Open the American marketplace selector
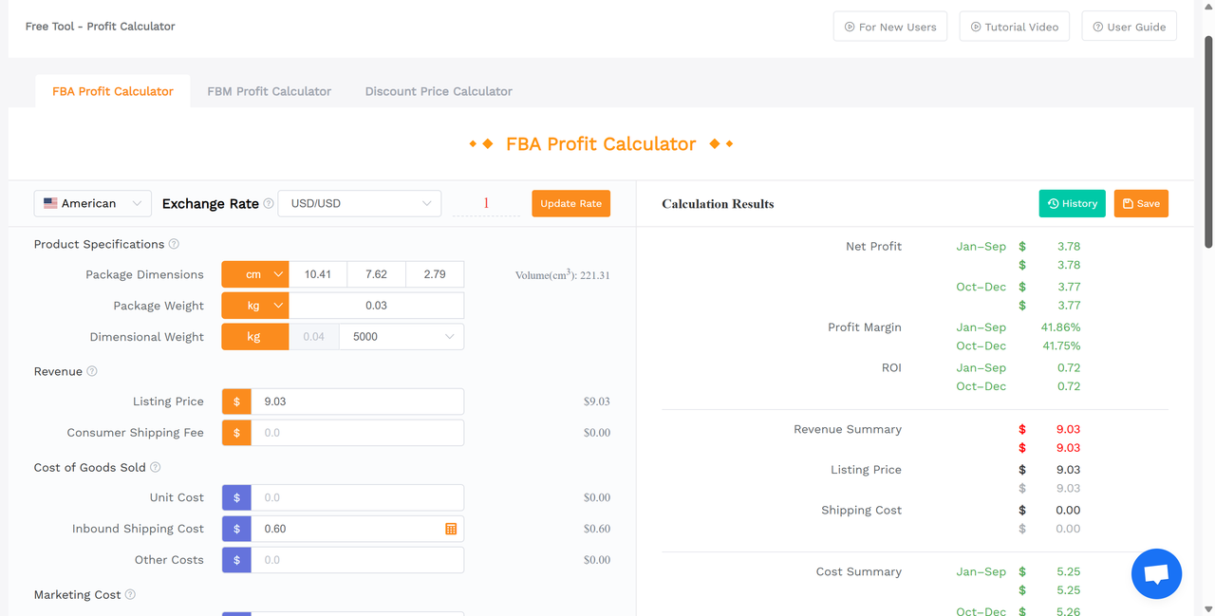This screenshot has width=1215, height=616. point(92,203)
